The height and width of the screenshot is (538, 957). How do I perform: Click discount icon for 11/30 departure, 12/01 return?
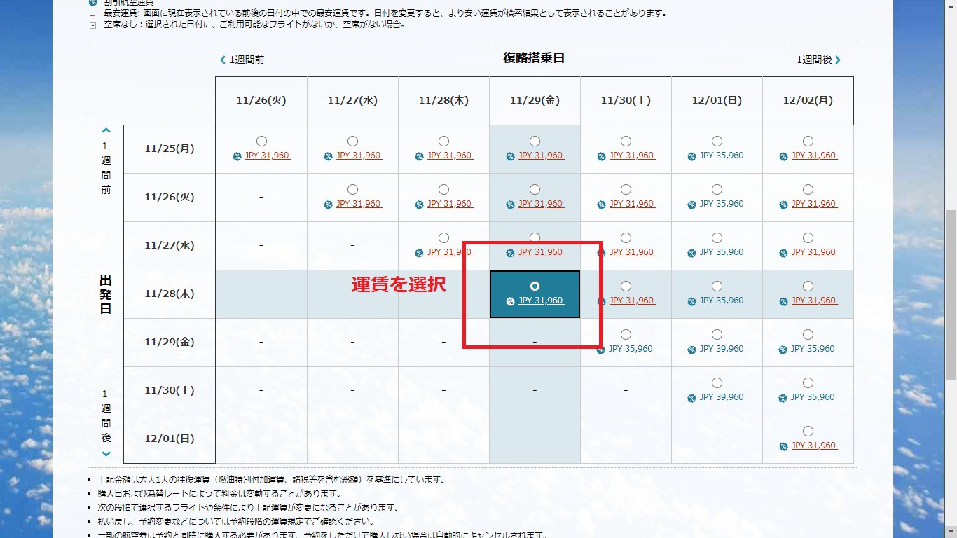tap(693, 399)
